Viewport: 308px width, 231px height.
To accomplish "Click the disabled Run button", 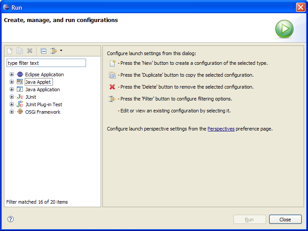I will coord(249,220).
